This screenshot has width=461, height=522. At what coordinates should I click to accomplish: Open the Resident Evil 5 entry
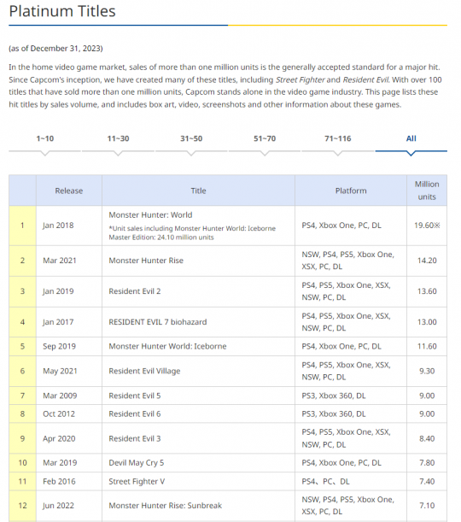tap(135, 396)
